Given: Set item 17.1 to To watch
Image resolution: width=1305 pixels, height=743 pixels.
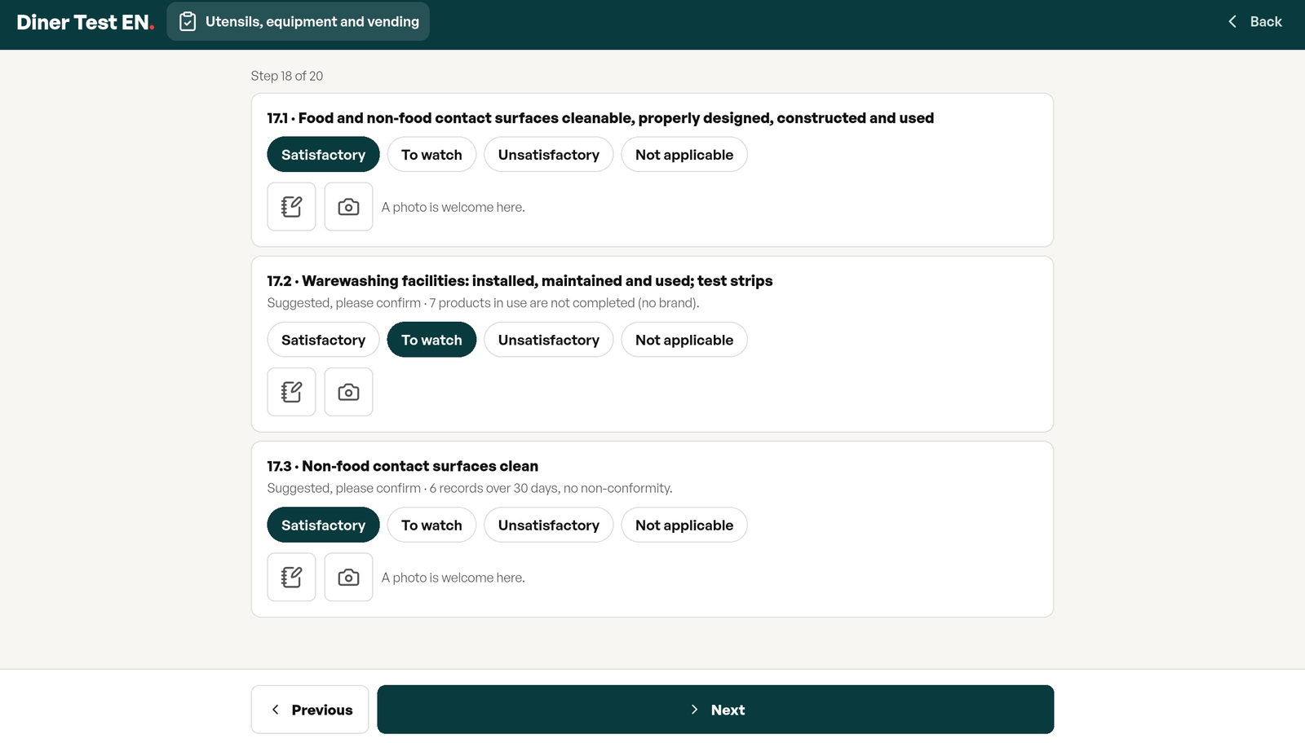Looking at the screenshot, I should (431, 155).
